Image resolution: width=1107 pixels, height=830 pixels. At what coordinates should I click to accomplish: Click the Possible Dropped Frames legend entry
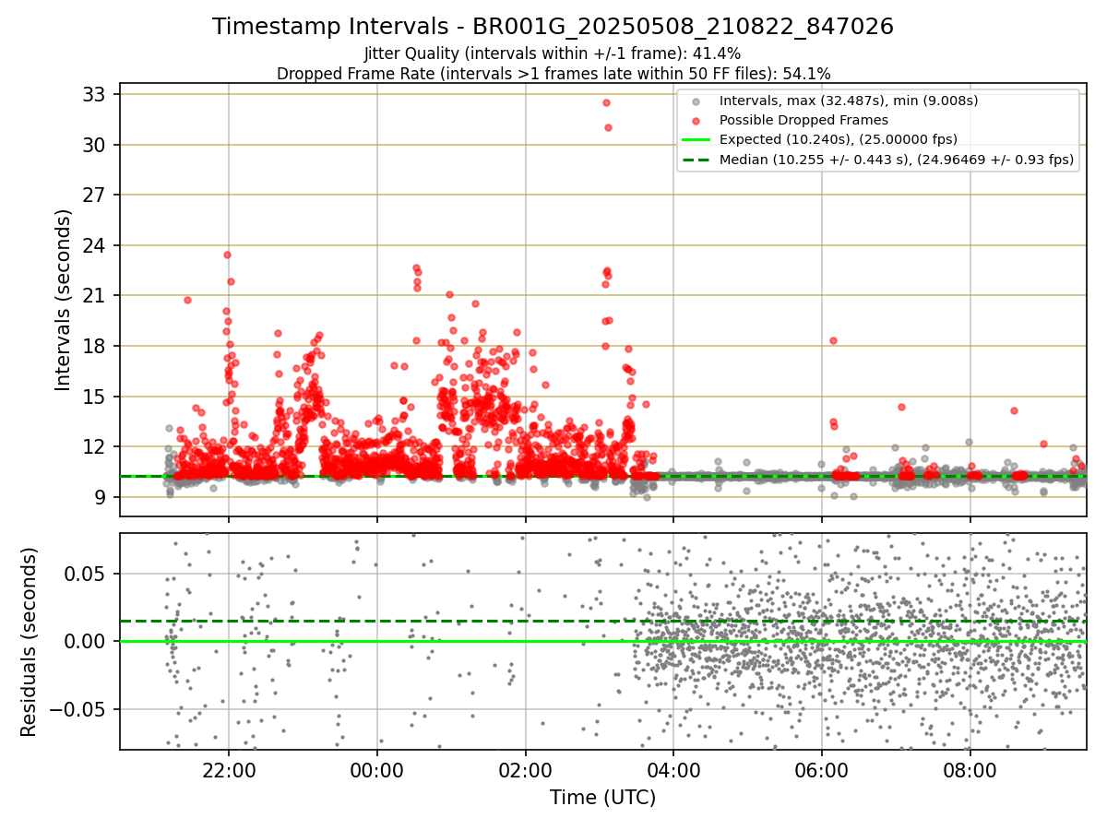coord(803,120)
